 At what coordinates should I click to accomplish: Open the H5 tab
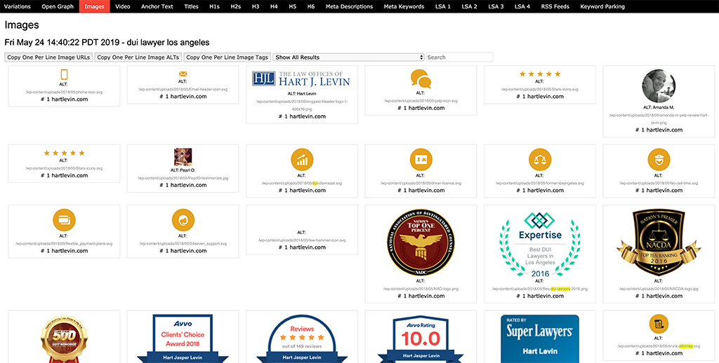(293, 6)
